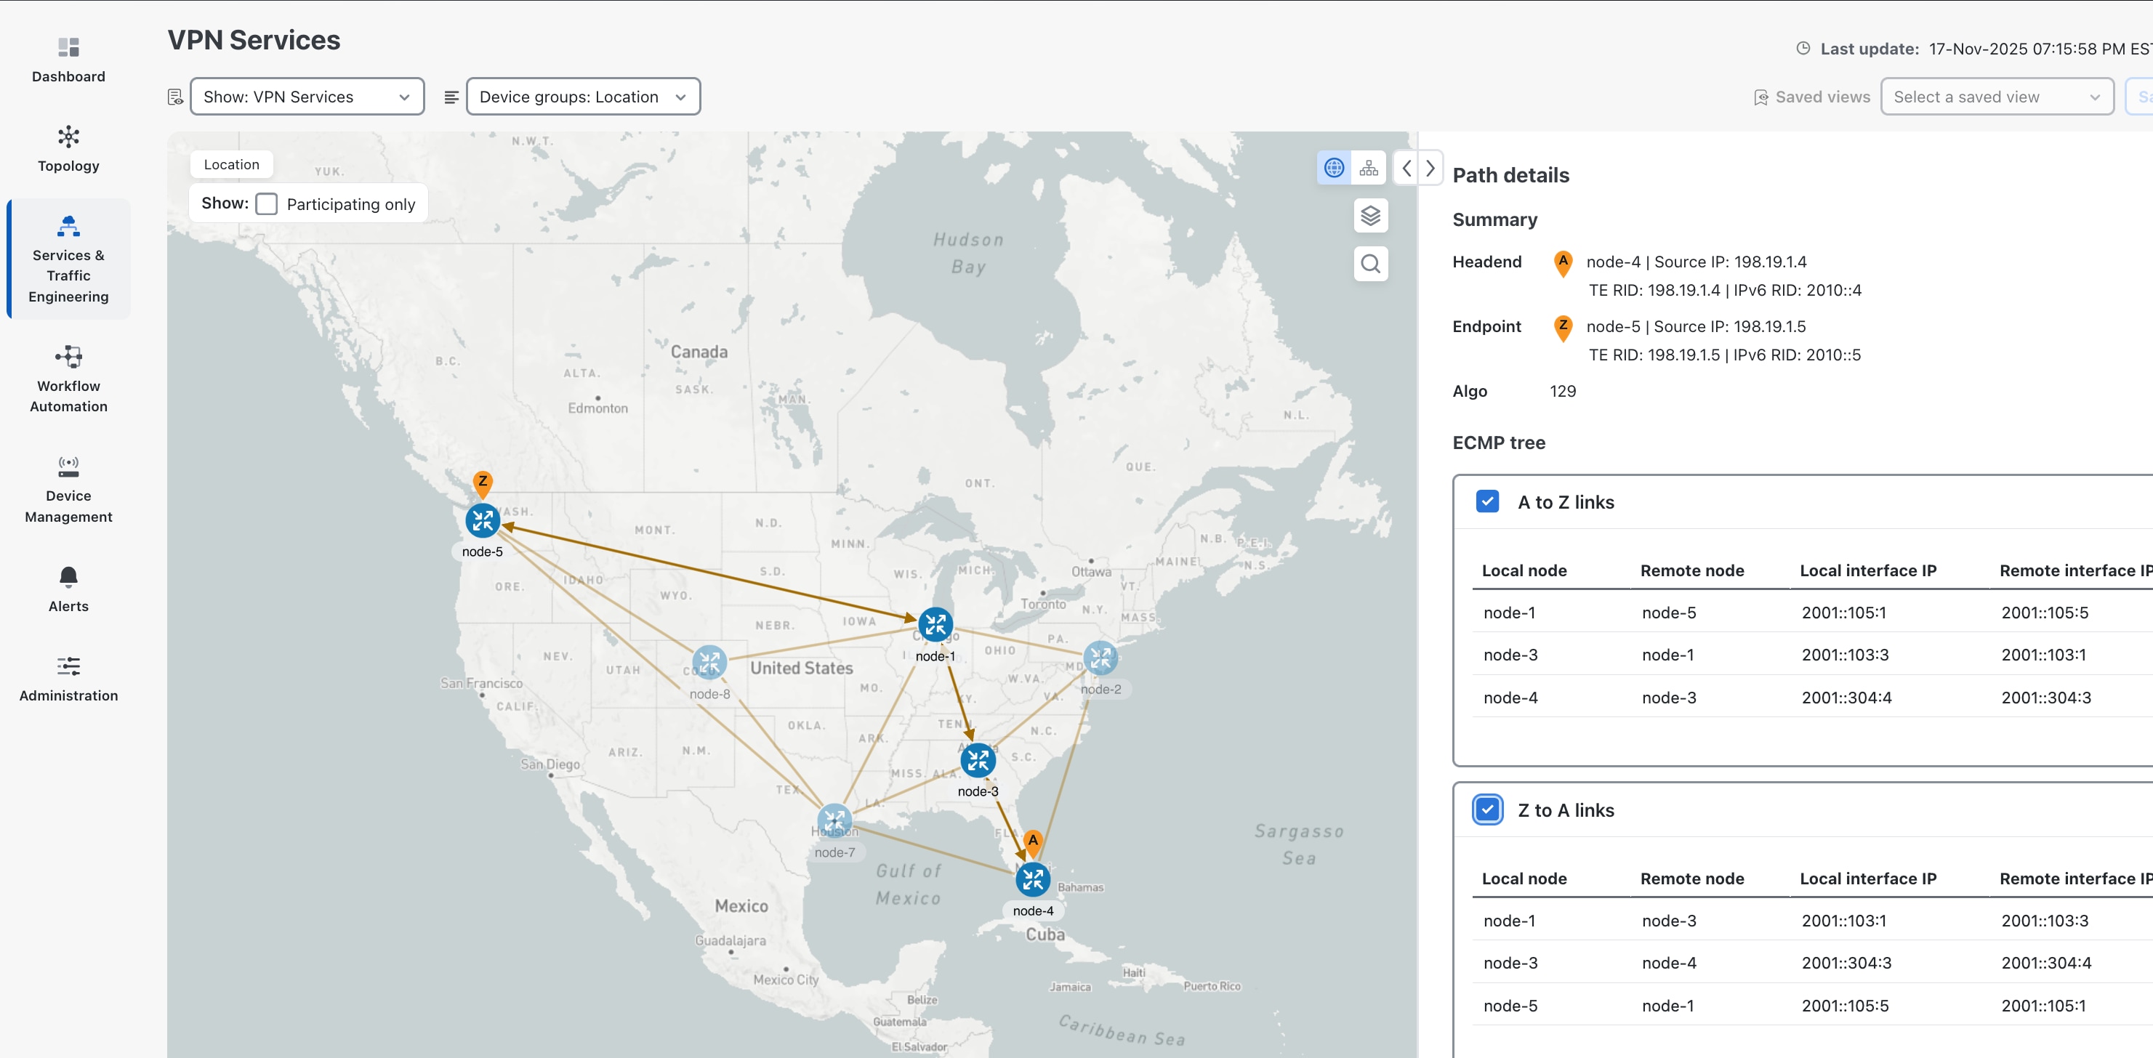Click the VPN Services page title
Viewport: 2153px width, 1058px height.
[x=254, y=40]
